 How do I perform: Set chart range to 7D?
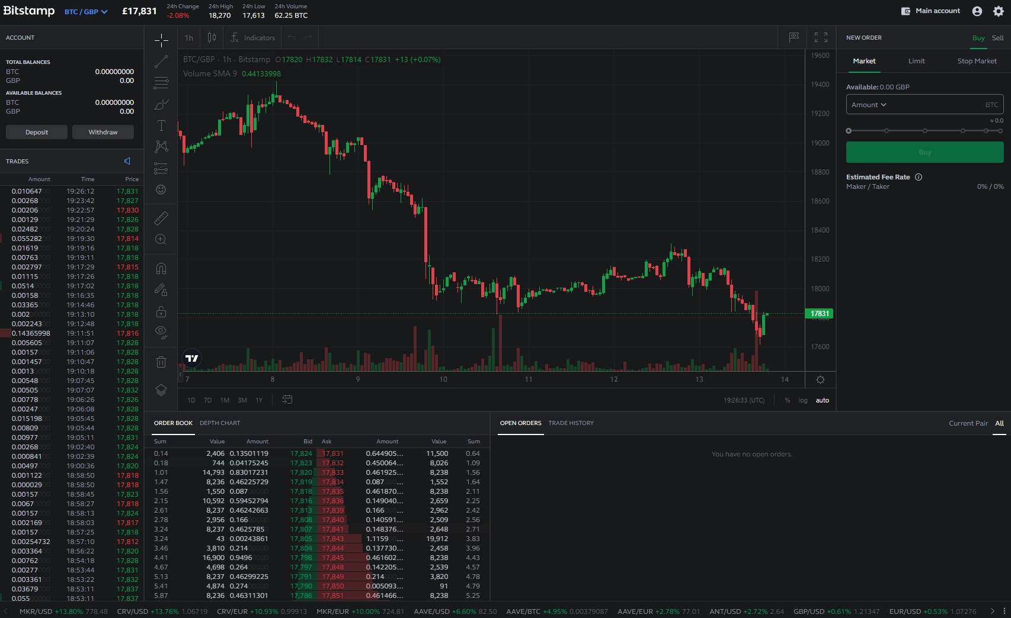pos(207,400)
